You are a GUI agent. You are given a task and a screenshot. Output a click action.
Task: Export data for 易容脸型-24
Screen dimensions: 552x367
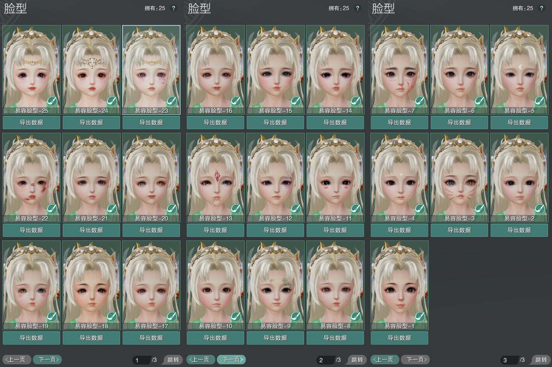click(92, 123)
